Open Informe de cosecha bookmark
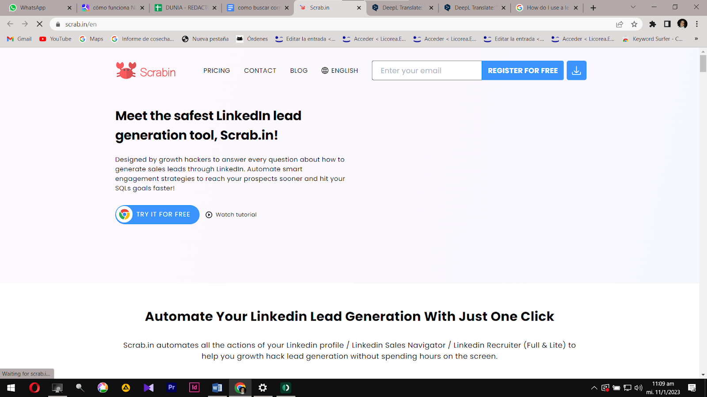Screen dimensions: 707x397 click(x=143, y=39)
